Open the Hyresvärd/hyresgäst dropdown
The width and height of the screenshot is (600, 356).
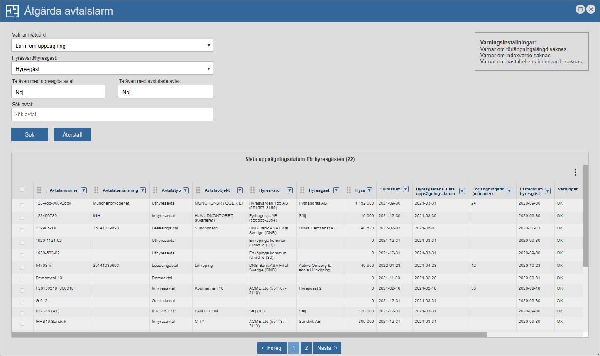tap(112, 69)
